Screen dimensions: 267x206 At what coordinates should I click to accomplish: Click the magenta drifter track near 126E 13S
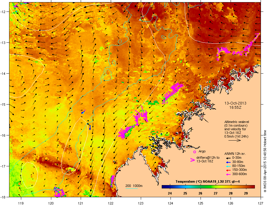[x=238, y=48]
